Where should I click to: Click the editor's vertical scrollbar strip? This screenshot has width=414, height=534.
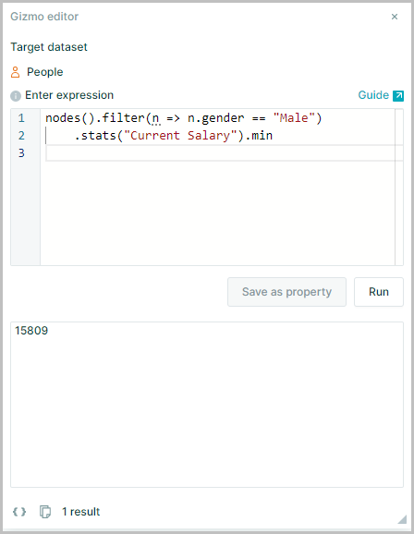coord(399,187)
